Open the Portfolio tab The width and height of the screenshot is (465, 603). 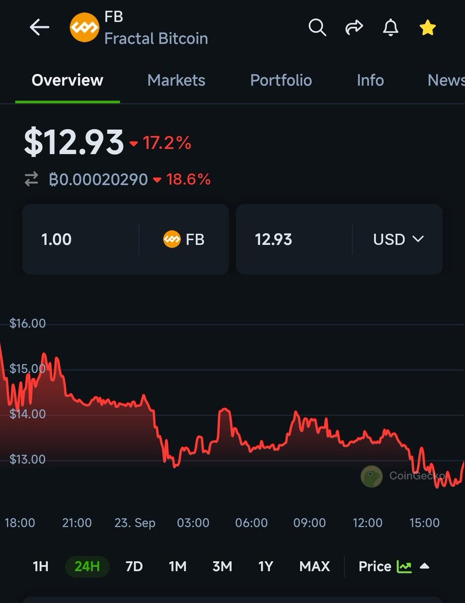[x=281, y=80]
